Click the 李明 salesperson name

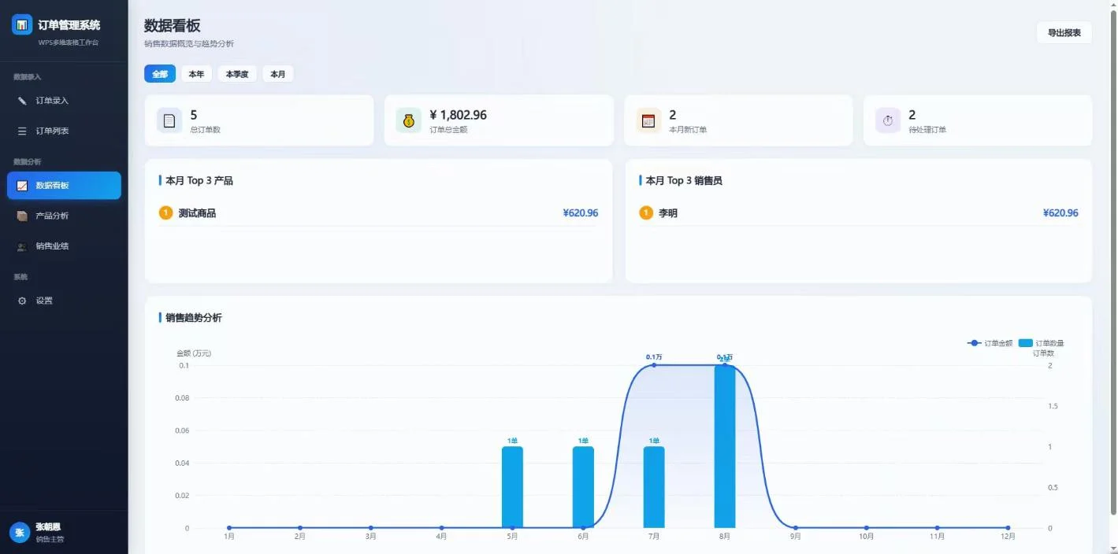(668, 213)
